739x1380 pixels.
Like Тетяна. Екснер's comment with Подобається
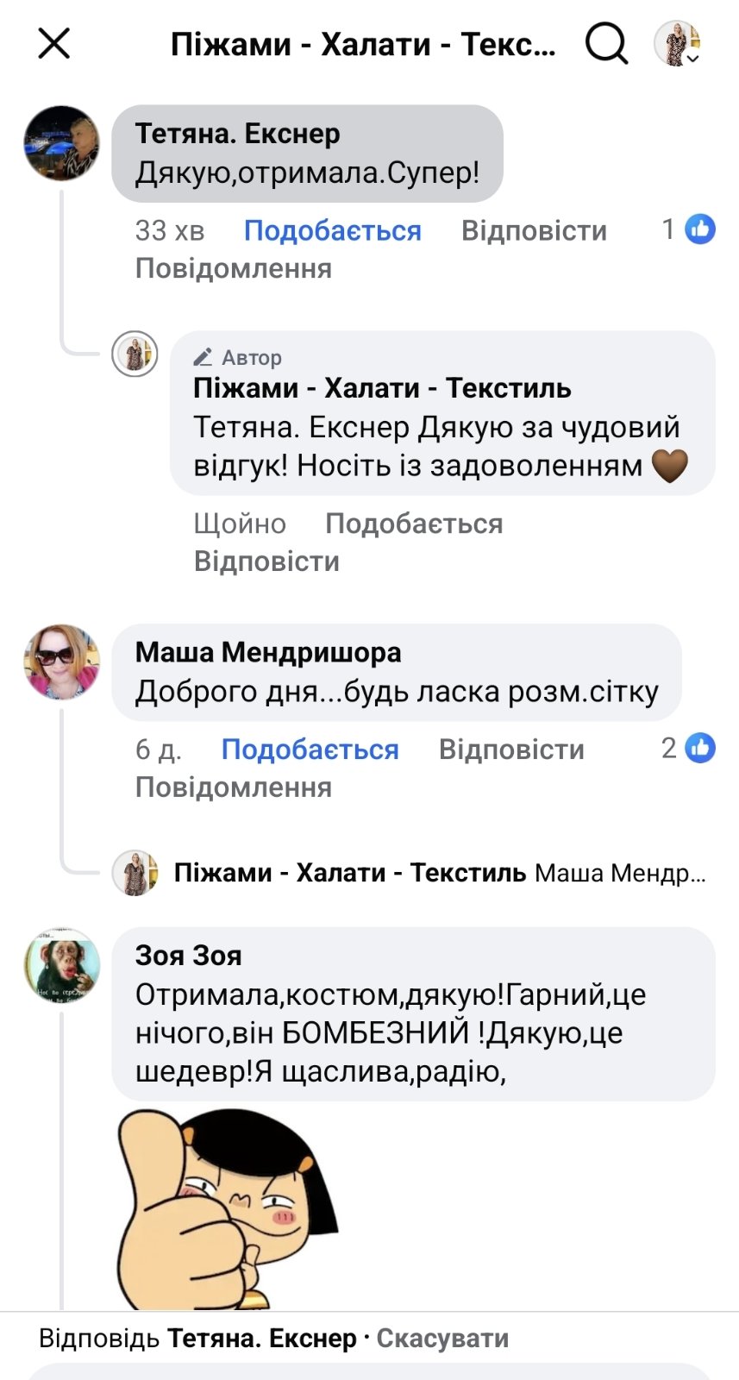332,230
